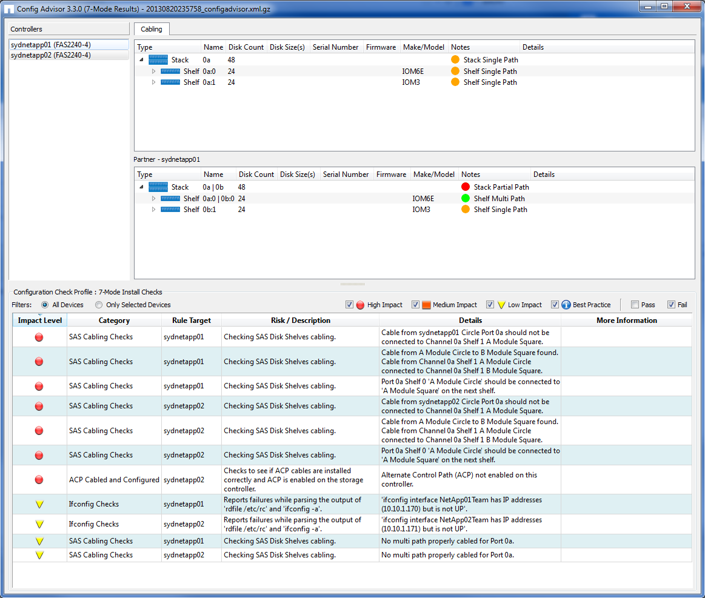The width and height of the screenshot is (705, 598).
Task: Click red impact icon for ACP Cabled row
Action: tap(39, 480)
